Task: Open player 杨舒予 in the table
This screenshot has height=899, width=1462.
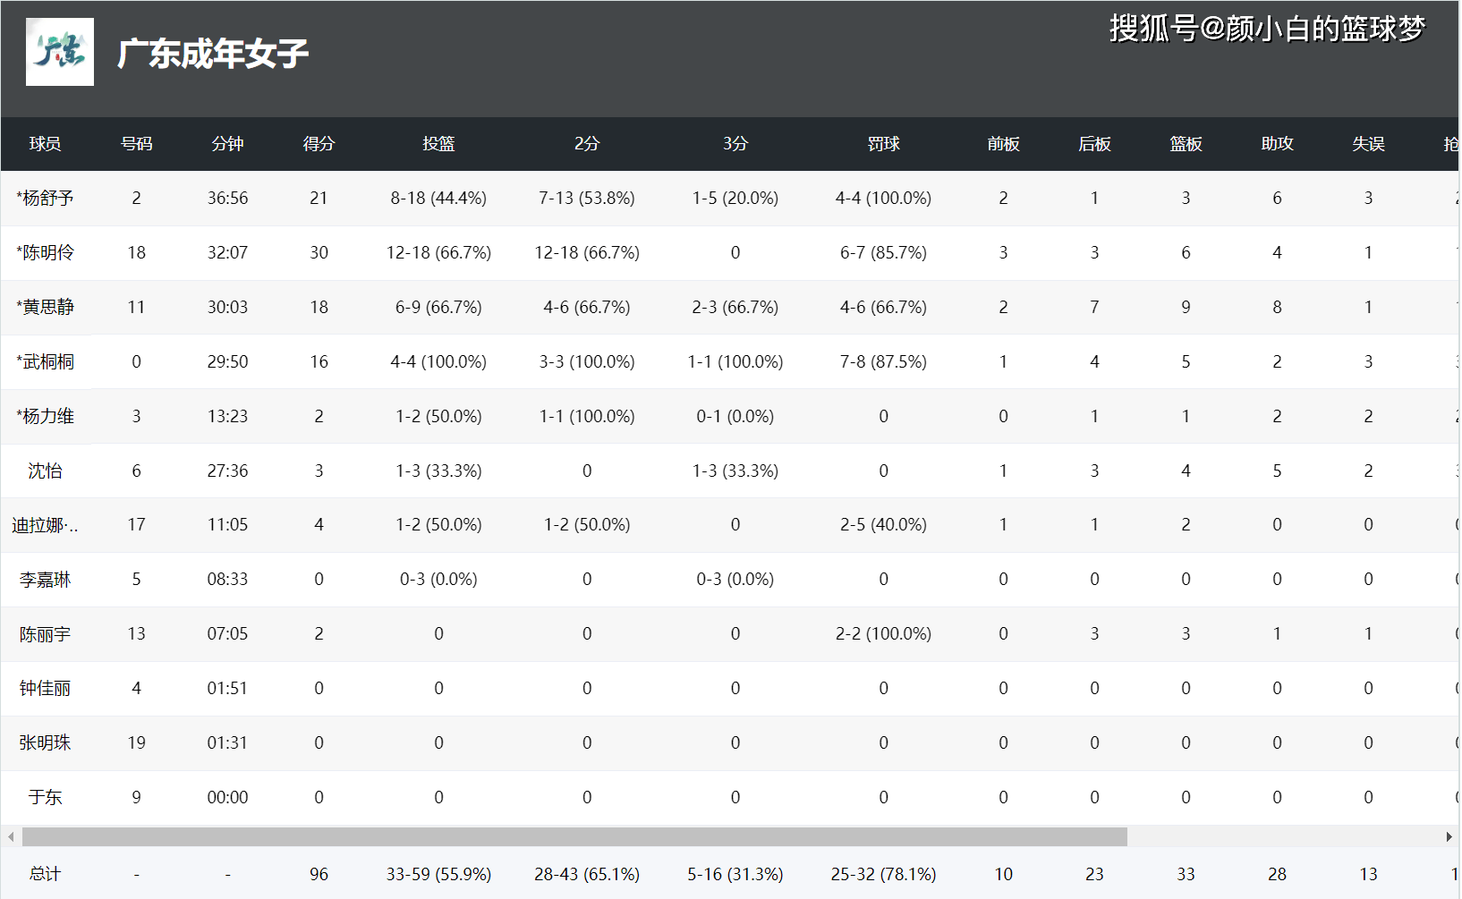Action: point(45,199)
